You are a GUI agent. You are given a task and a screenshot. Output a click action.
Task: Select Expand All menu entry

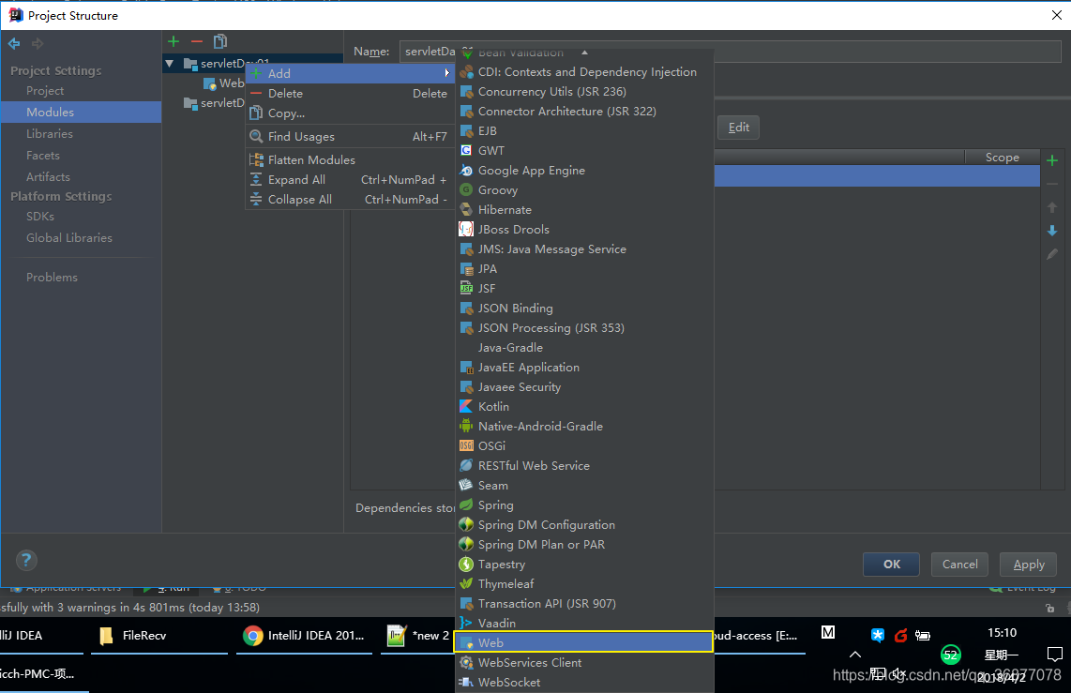349,179
